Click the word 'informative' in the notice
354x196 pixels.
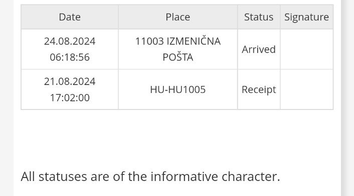184,176
